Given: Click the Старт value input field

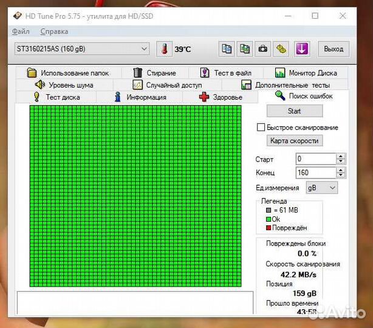Looking at the screenshot, I should point(316,159).
